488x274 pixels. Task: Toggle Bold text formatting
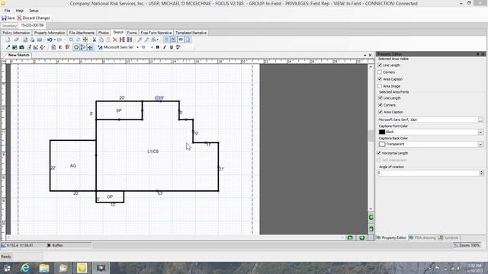tap(158, 47)
